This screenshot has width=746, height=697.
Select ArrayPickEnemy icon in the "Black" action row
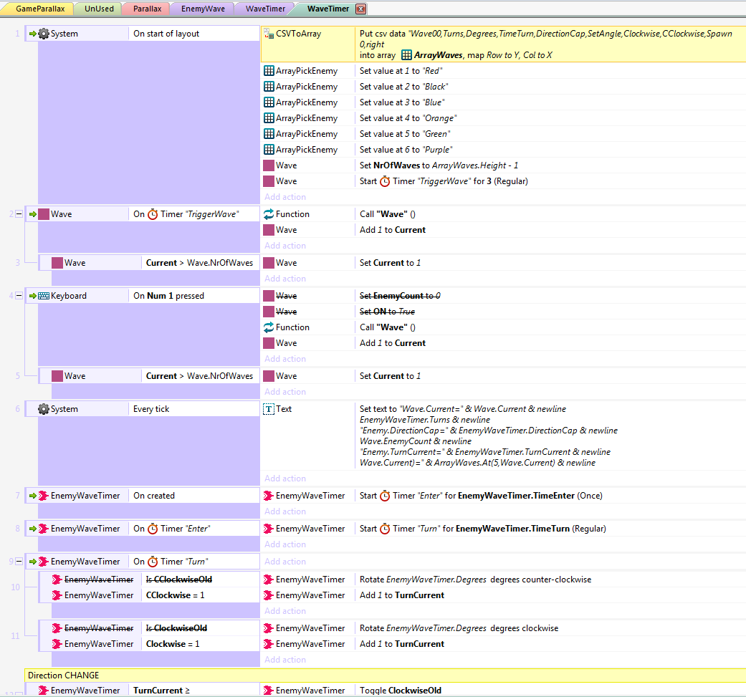(269, 87)
